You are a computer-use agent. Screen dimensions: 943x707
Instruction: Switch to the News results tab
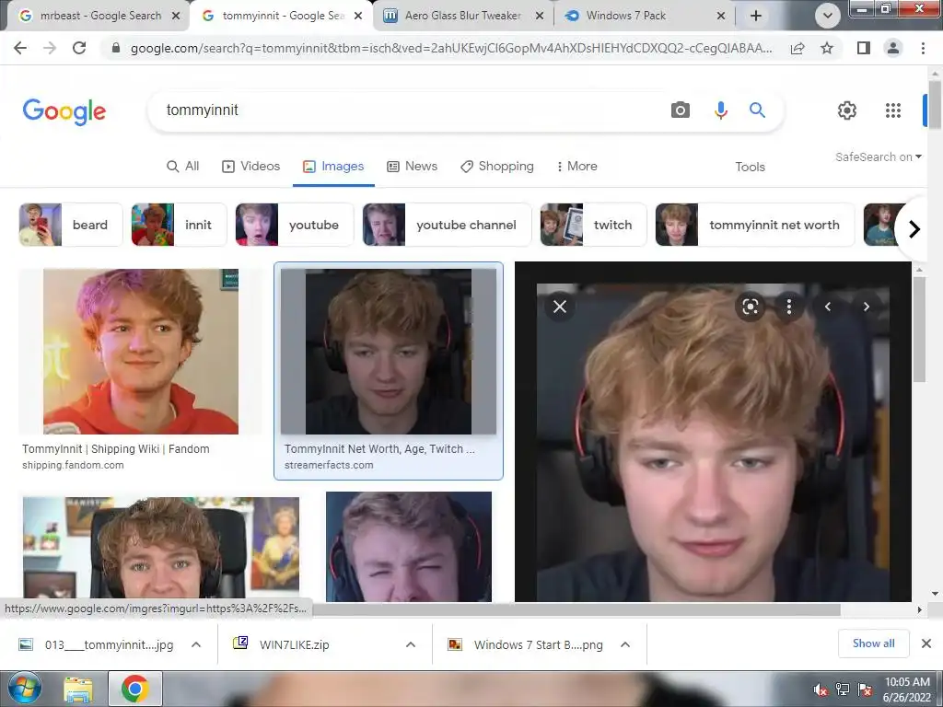point(412,166)
